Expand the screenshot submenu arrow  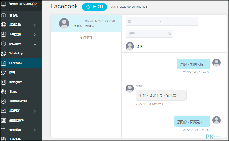(35, 130)
